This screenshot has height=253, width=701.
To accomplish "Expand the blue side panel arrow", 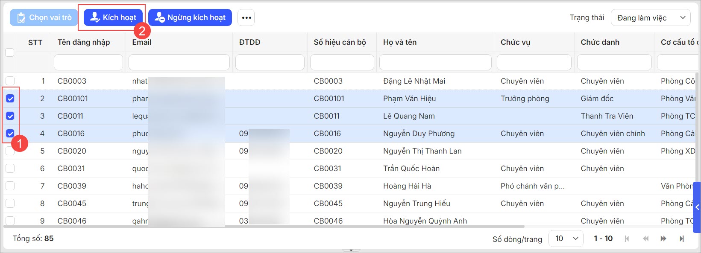I will pyautogui.click(x=697, y=207).
